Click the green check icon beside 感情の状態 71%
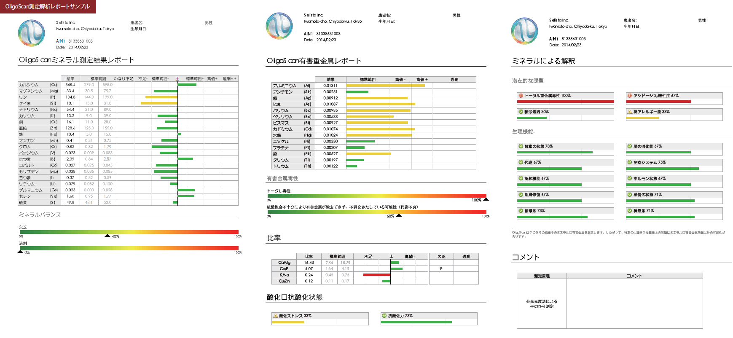The image size is (733, 338). point(630,195)
